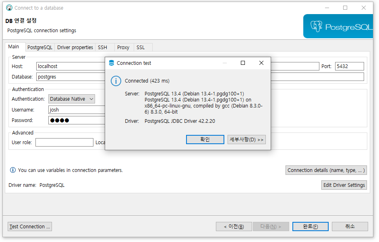Click the DBeaver app icon in title bar
This screenshot has width=379, height=242.
tap(9, 8)
